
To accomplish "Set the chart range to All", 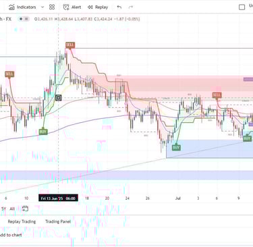I will (x=12, y=209).
